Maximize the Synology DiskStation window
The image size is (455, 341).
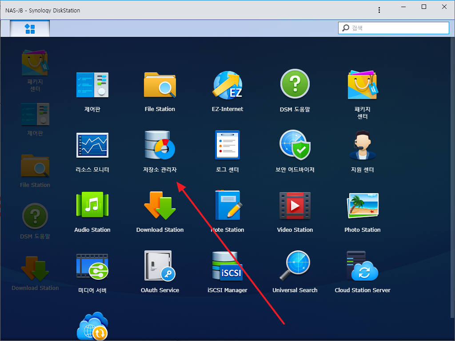(x=423, y=7)
